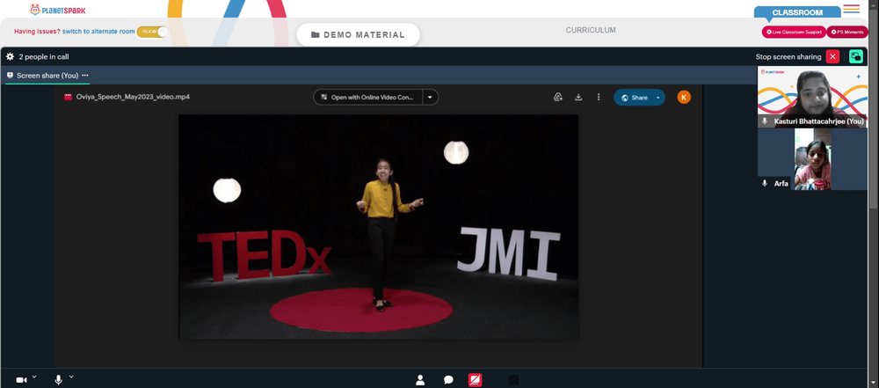Click the red video file type icon
The width and height of the screenshot is (879, 388).
pos(68,97)
